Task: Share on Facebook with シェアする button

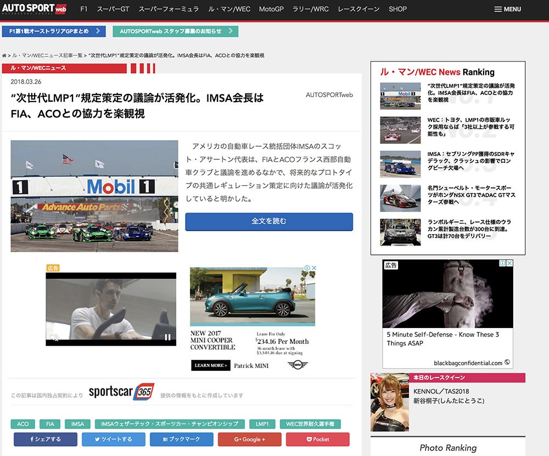Action: [x=46, y=439]
